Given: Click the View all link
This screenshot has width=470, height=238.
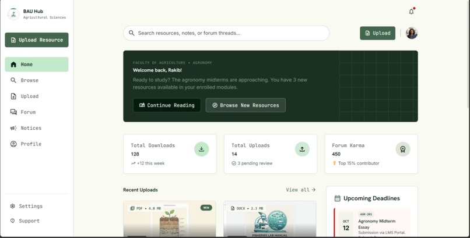Looking at the screenshot, I should point(301,190).
